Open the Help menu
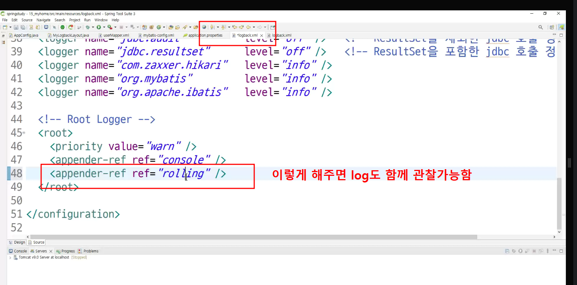Screen dimensions: 577x285 coord(116,20)
